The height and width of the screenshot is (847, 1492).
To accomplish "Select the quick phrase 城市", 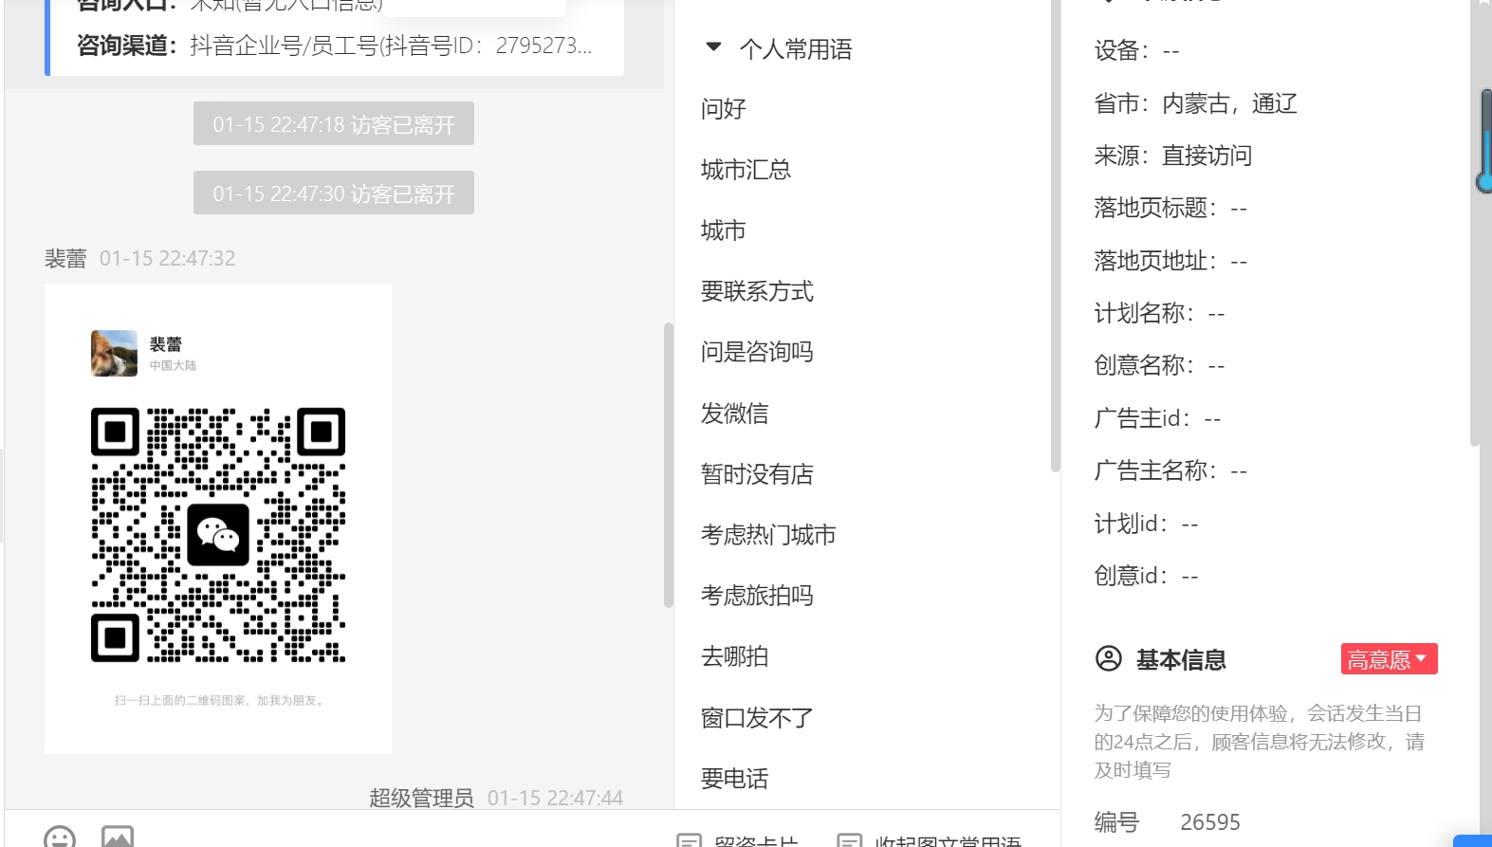I will tap(724, 230).
